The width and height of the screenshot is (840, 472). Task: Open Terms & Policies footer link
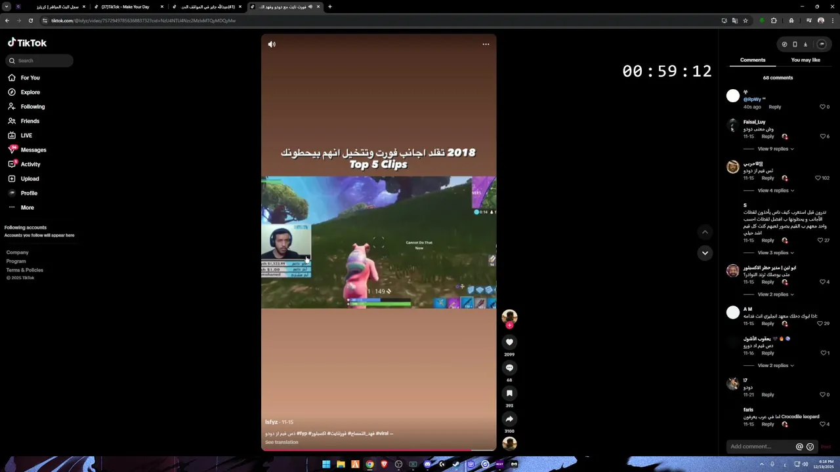(x=25, y=270)
